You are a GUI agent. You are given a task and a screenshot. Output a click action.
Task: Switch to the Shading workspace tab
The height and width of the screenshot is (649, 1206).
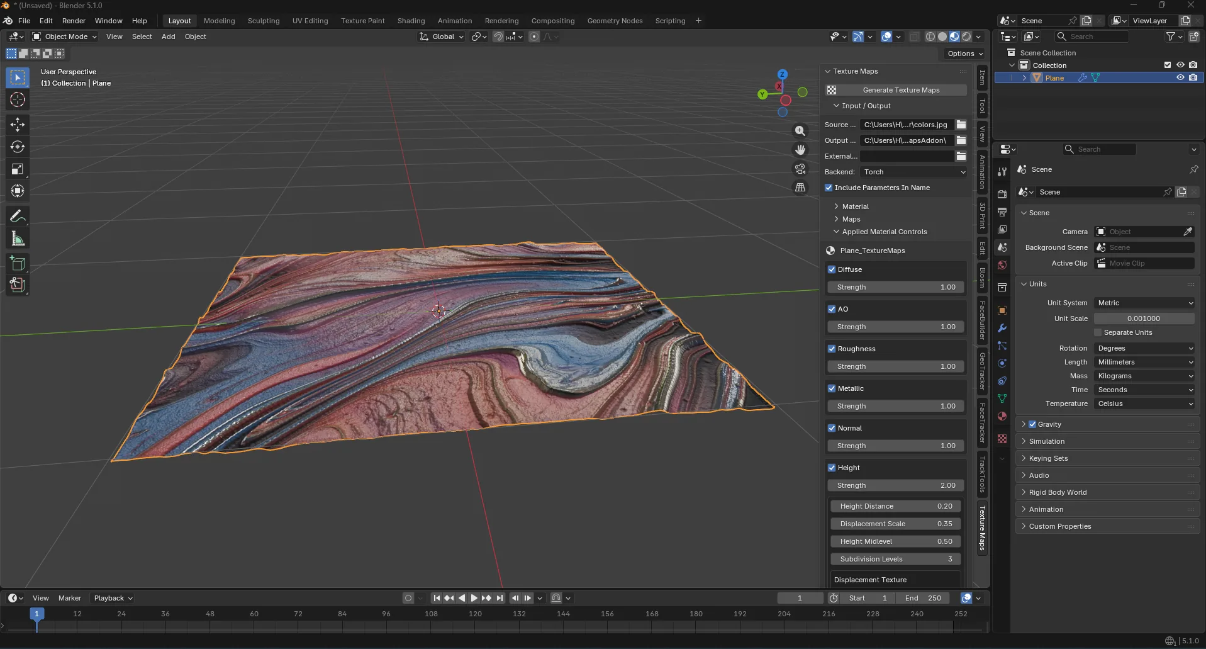[x=411, y=21]
